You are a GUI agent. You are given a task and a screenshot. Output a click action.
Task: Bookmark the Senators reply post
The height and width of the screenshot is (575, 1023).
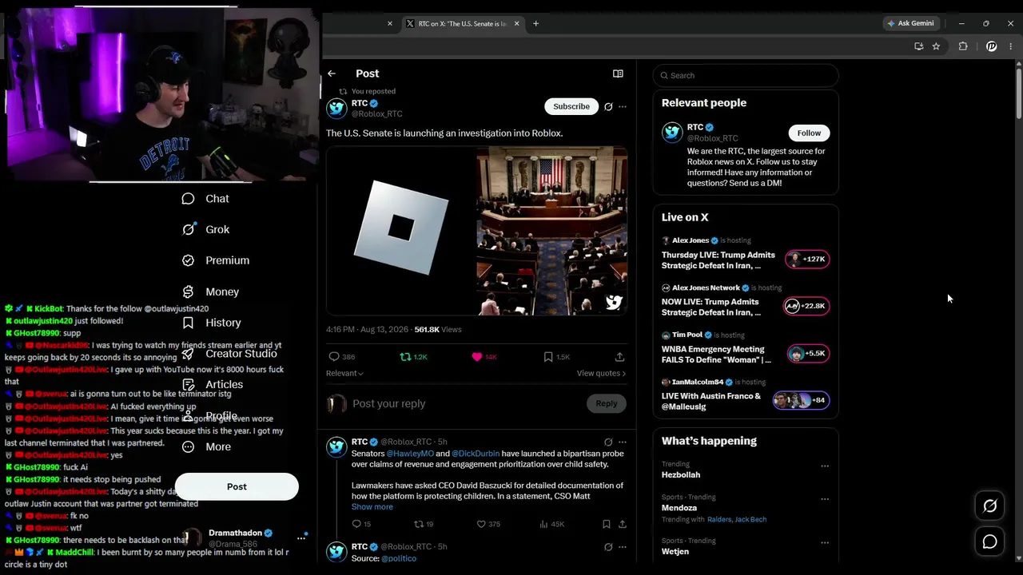pyautogui.click(x=606, y=524)
